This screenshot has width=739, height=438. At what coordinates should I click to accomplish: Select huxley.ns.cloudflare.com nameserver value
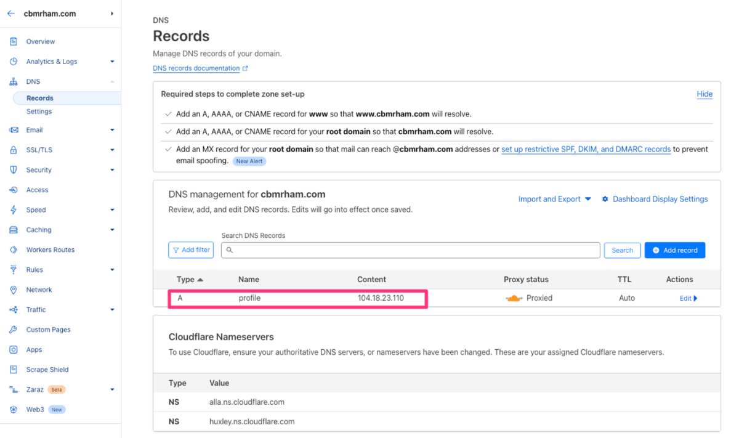(x=252, y=422)
